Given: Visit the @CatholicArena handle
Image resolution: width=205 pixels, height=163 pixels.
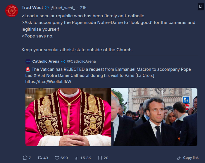Looking at the screenshot, I should click(81, 61).
